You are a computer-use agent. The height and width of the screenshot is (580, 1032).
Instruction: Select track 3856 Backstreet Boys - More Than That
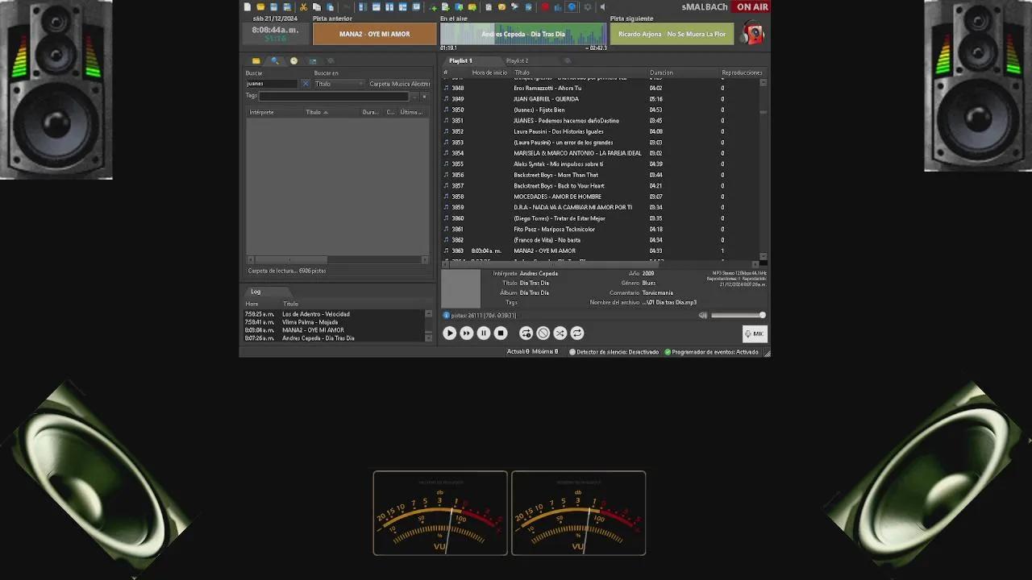pyautogui.click(x=601, y=175)
